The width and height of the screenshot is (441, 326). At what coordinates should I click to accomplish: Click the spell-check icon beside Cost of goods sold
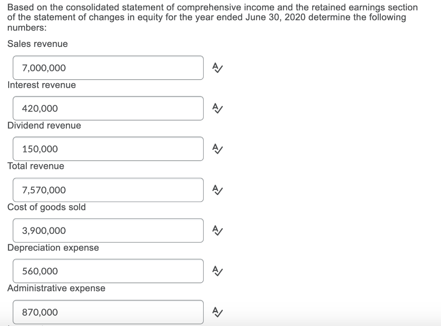pyautogui.click(x=217, y=230)
